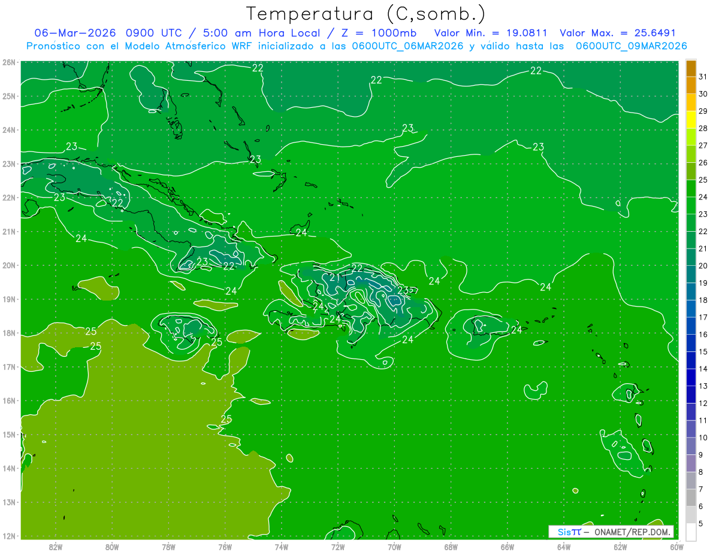
Task: Click the longitude axis label '80W'
Action: (112, 547)
